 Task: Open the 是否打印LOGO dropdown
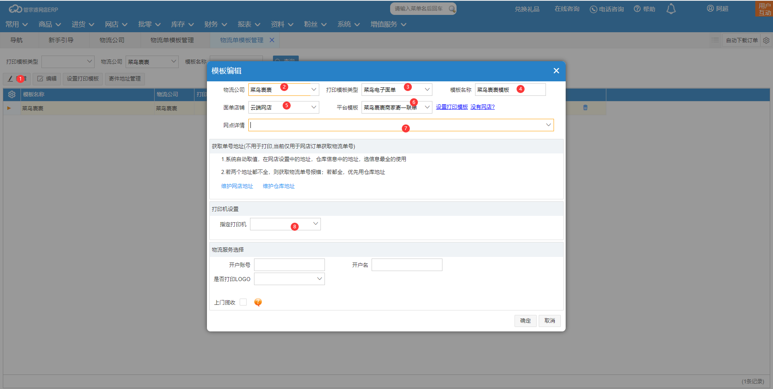[320, 279]
